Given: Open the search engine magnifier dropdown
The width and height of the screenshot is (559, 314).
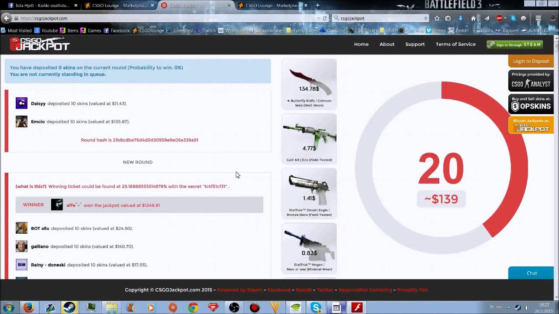Looking at the screenshot, I should (336, 18).
